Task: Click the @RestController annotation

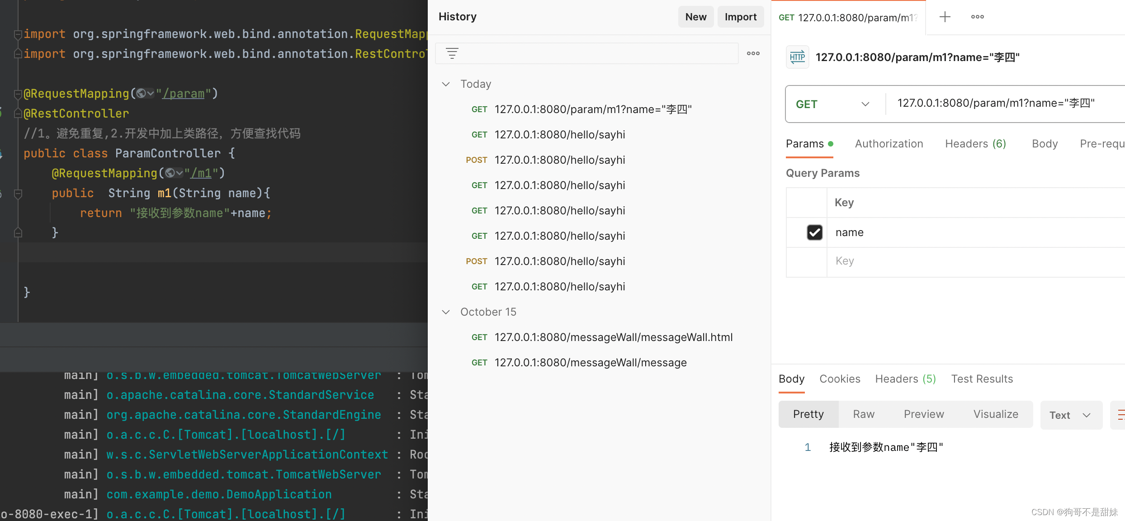Action: coord(76,114)
